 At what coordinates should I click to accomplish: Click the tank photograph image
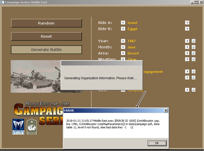36,76
